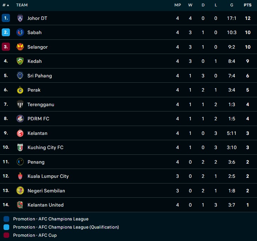Sort standings by PTS column header

[247, 5]
